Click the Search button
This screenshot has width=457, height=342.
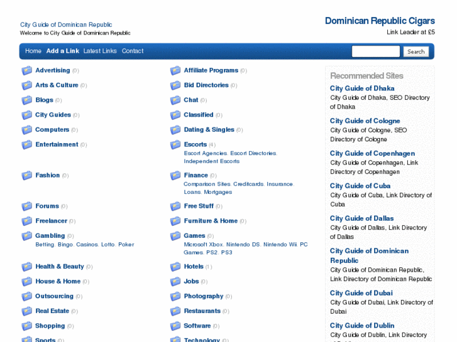point(416,51)
